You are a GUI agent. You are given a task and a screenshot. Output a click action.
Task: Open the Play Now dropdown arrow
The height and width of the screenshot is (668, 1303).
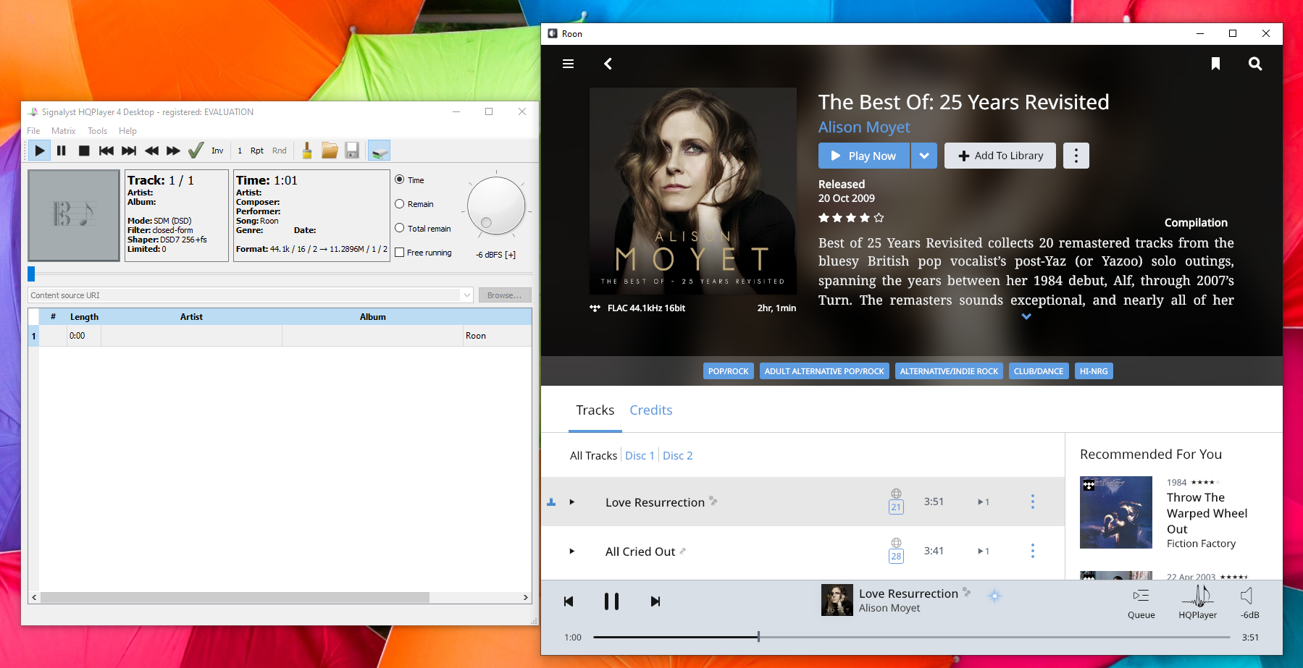pos(924,156)
